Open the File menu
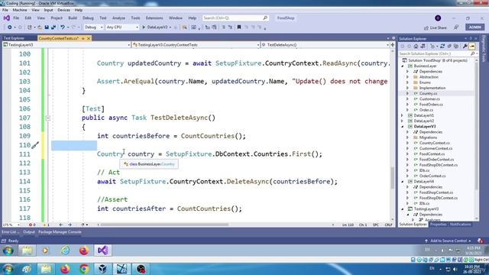The height and width of the screenshot is (275, 489). click(x=16, y=18)
